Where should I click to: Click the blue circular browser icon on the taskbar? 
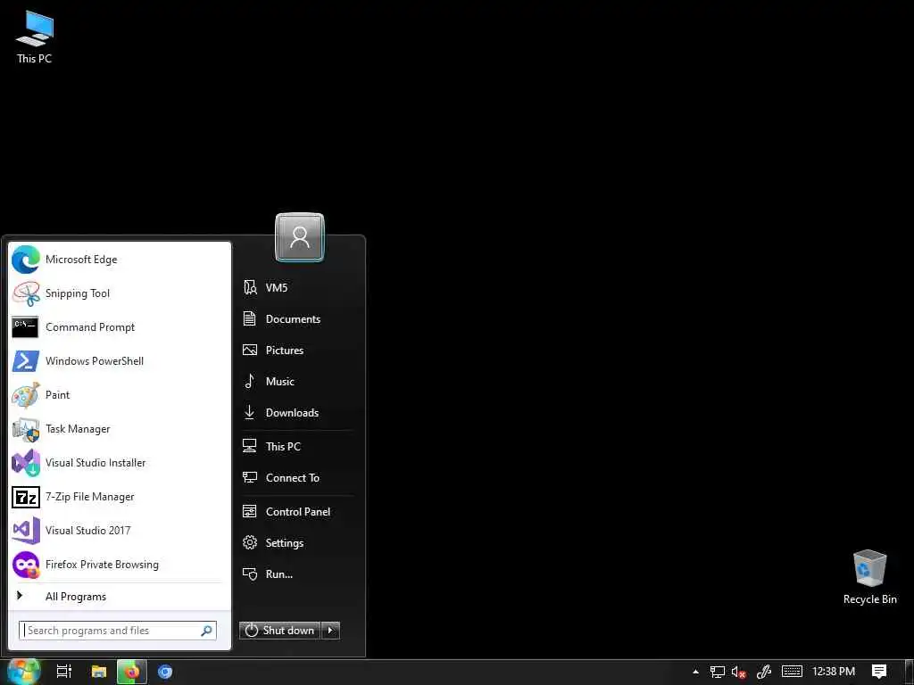pos(165,672)
